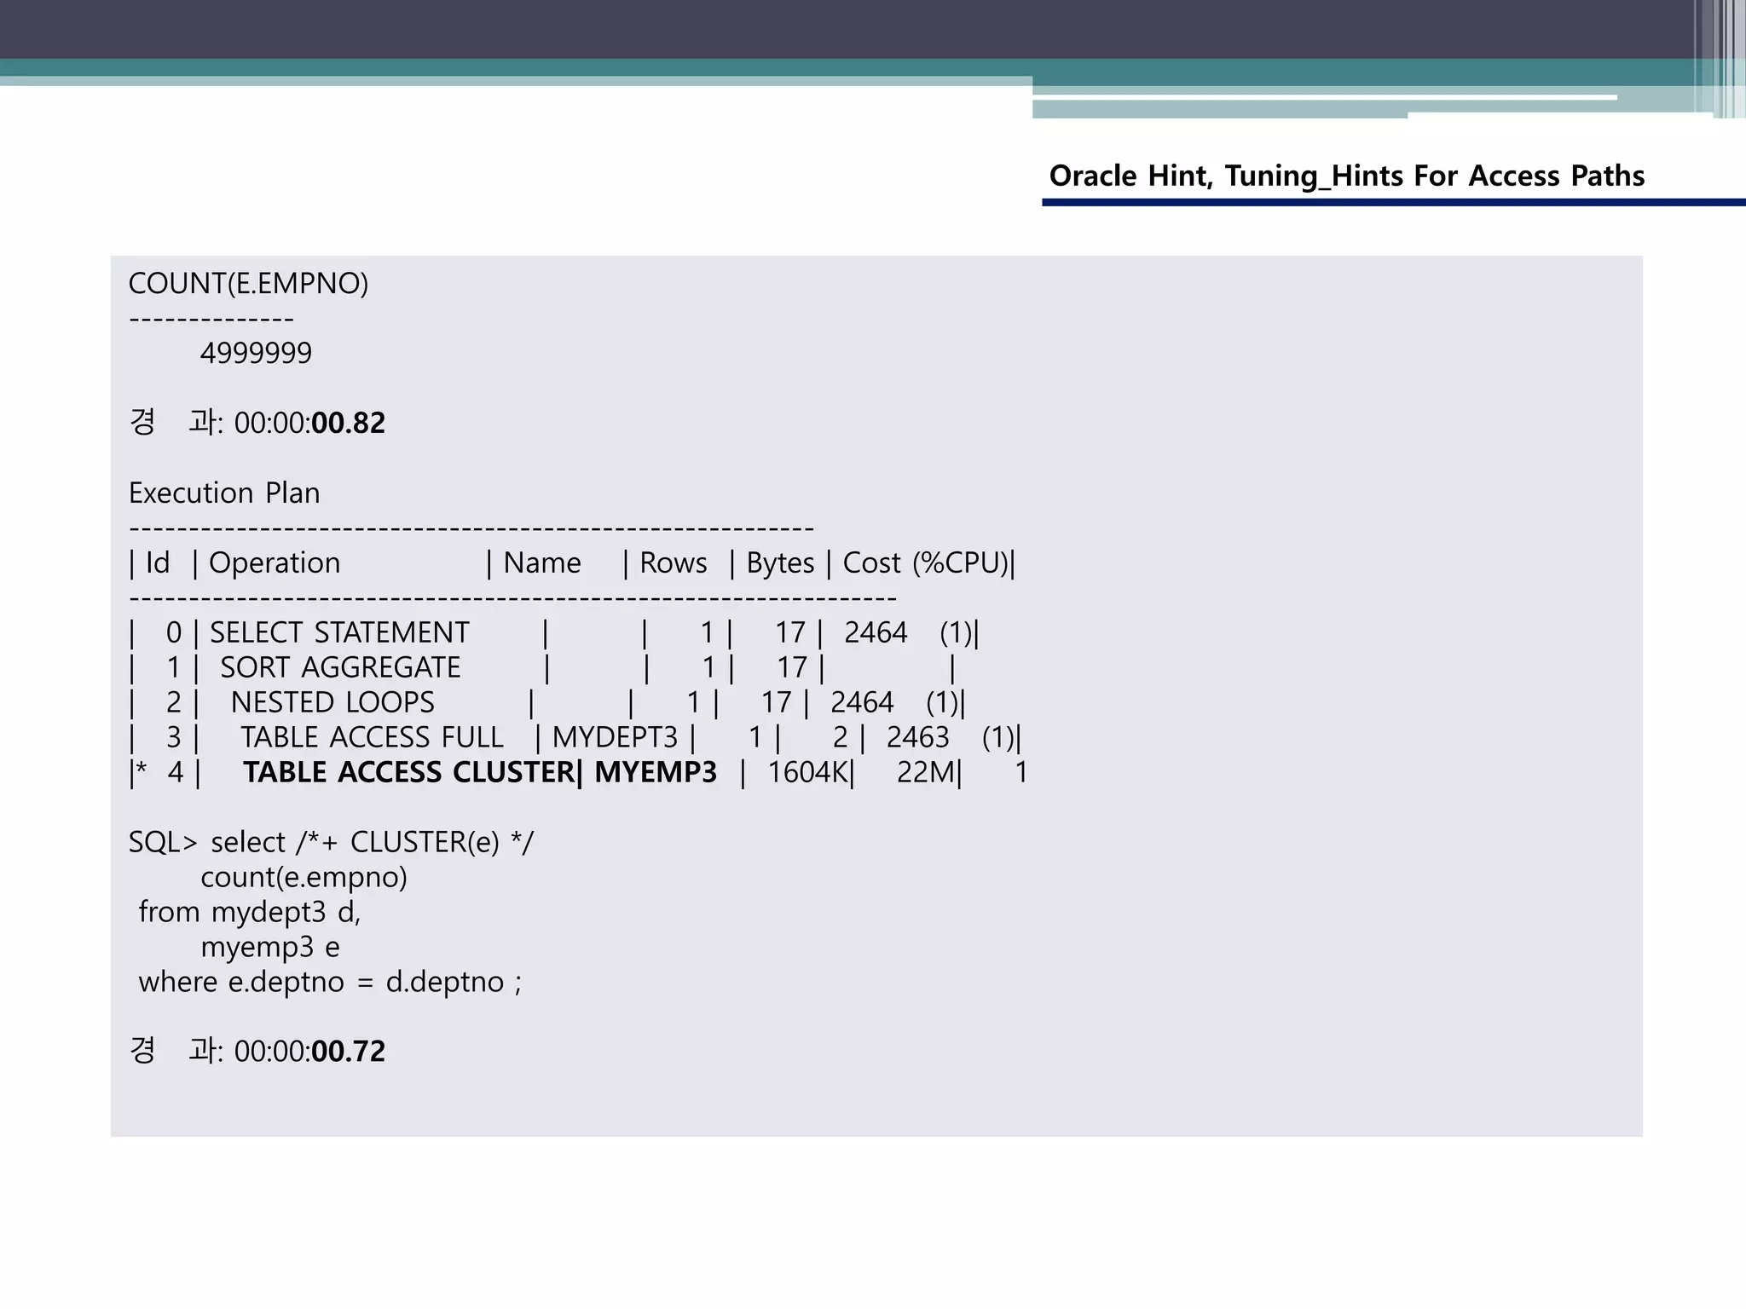Click the 'Rows' column header in plan

[x=673, y=563]
